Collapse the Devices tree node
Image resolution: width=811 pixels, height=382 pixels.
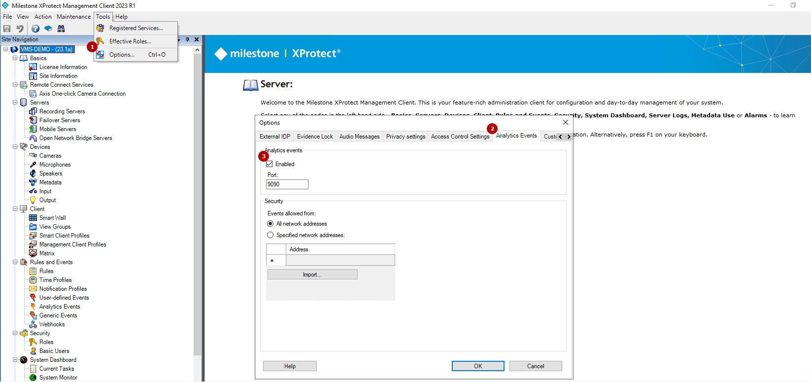click(15, 147)
